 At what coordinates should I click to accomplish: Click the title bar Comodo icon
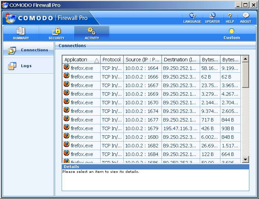(5, 5)
